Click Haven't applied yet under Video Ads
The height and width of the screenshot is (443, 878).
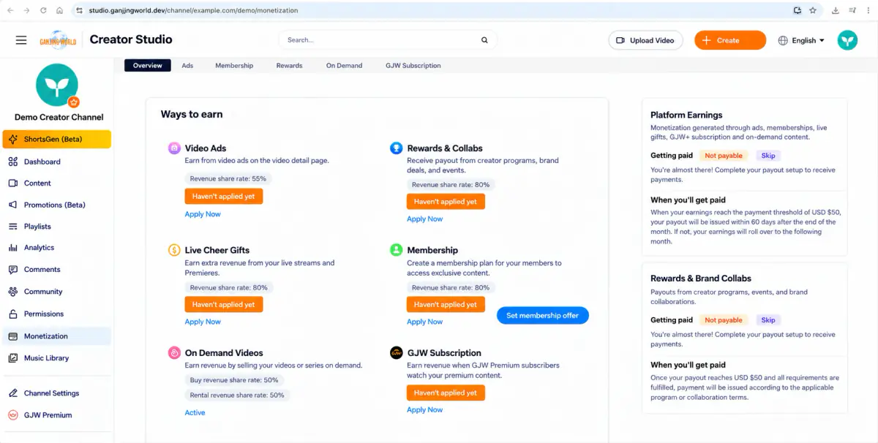223,197
